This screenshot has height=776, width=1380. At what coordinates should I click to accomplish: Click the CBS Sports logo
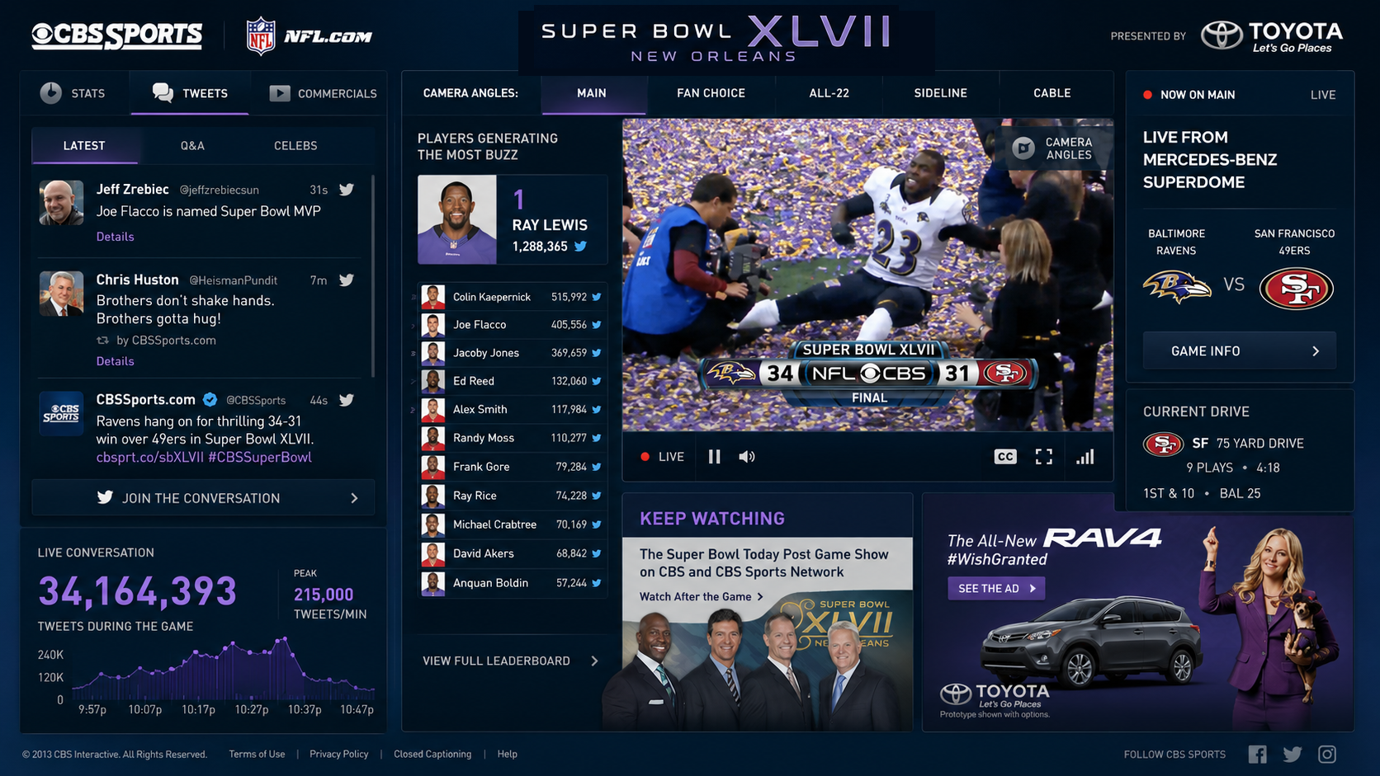(116, 35)
